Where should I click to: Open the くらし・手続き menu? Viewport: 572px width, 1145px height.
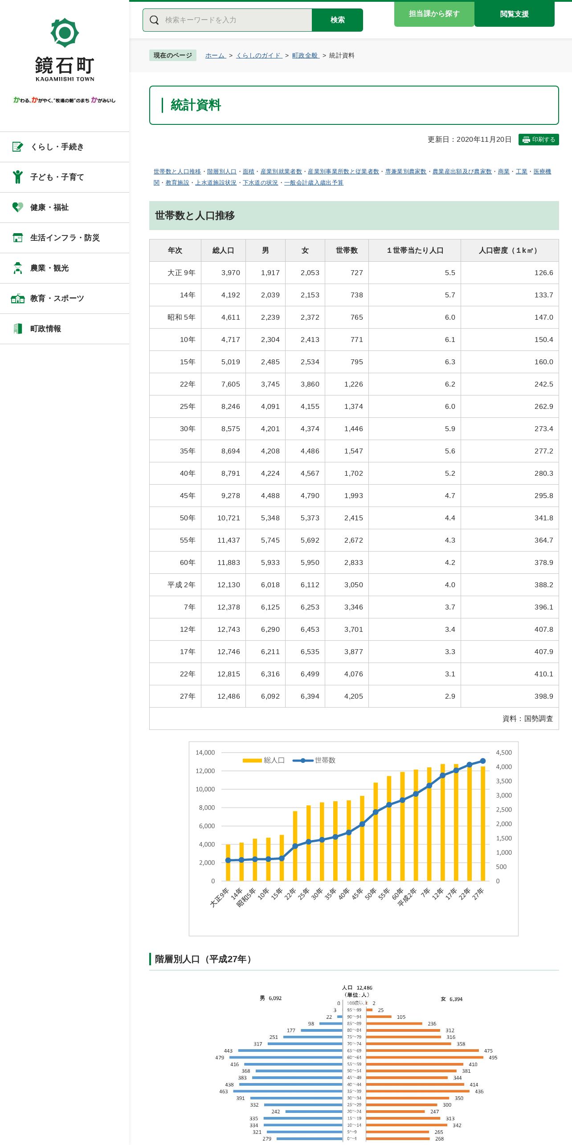(65, 147)
